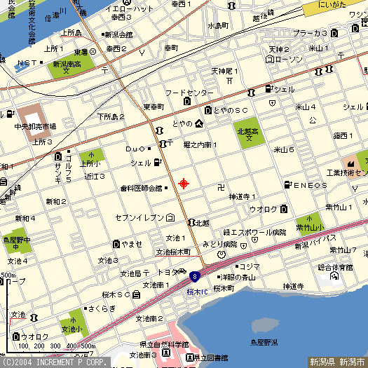The image size is (368, 368).
Task: Click the 鳥屋野潟 lake label
Action: pos(264,343)
